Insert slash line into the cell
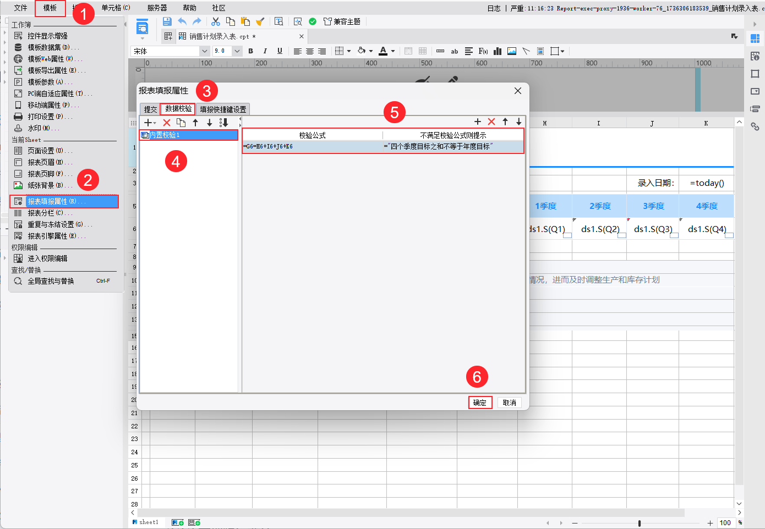The width and height of the screenshot is (765, 529). (526, 51)
